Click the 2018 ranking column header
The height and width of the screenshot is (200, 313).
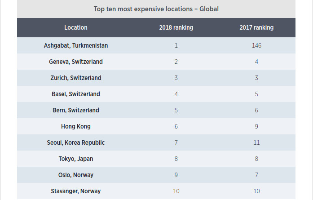[x=176, y=27]
